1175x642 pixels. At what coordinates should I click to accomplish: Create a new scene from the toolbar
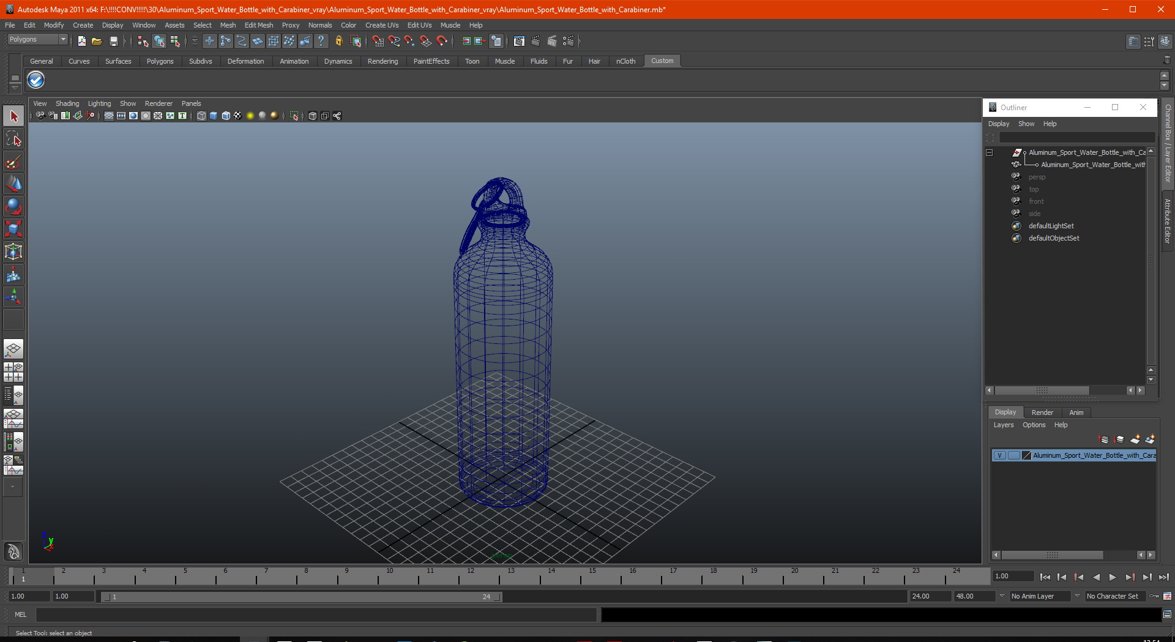click(x=81, y=41)
